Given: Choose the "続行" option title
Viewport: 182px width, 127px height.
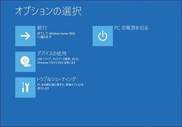Looking at the screenshot, I should (42, 28).
